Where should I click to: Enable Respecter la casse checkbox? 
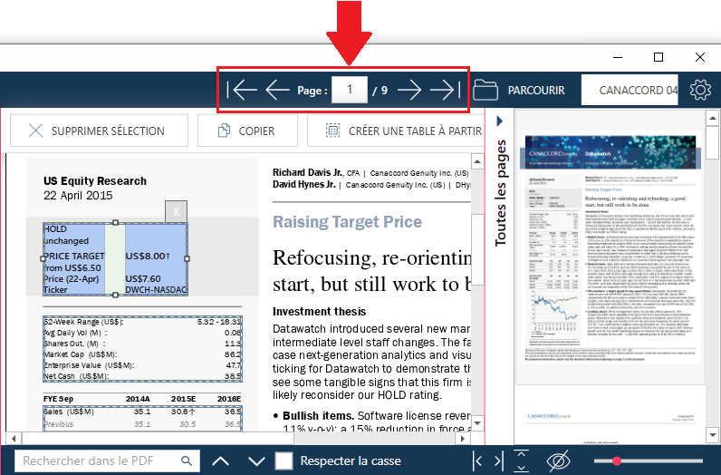point(284,460)
